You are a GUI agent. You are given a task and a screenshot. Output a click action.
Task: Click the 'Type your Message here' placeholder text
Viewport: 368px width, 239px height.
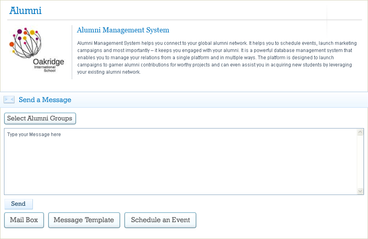pyautogui.click(x=34, y=135)
